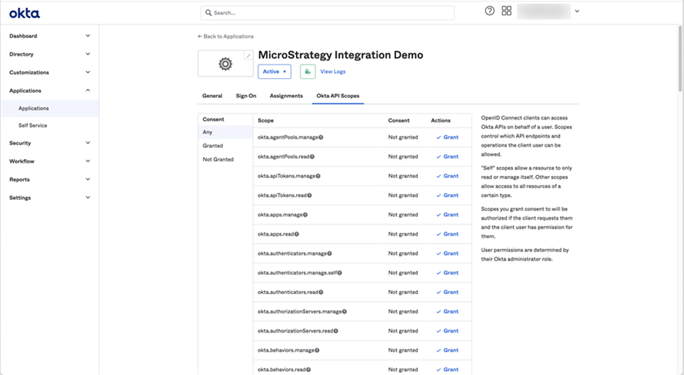Image resolution: width=684 pixels, height=375 pixels.
Task: Click the green provisioning lock icon button
Action: pos(308,71)
